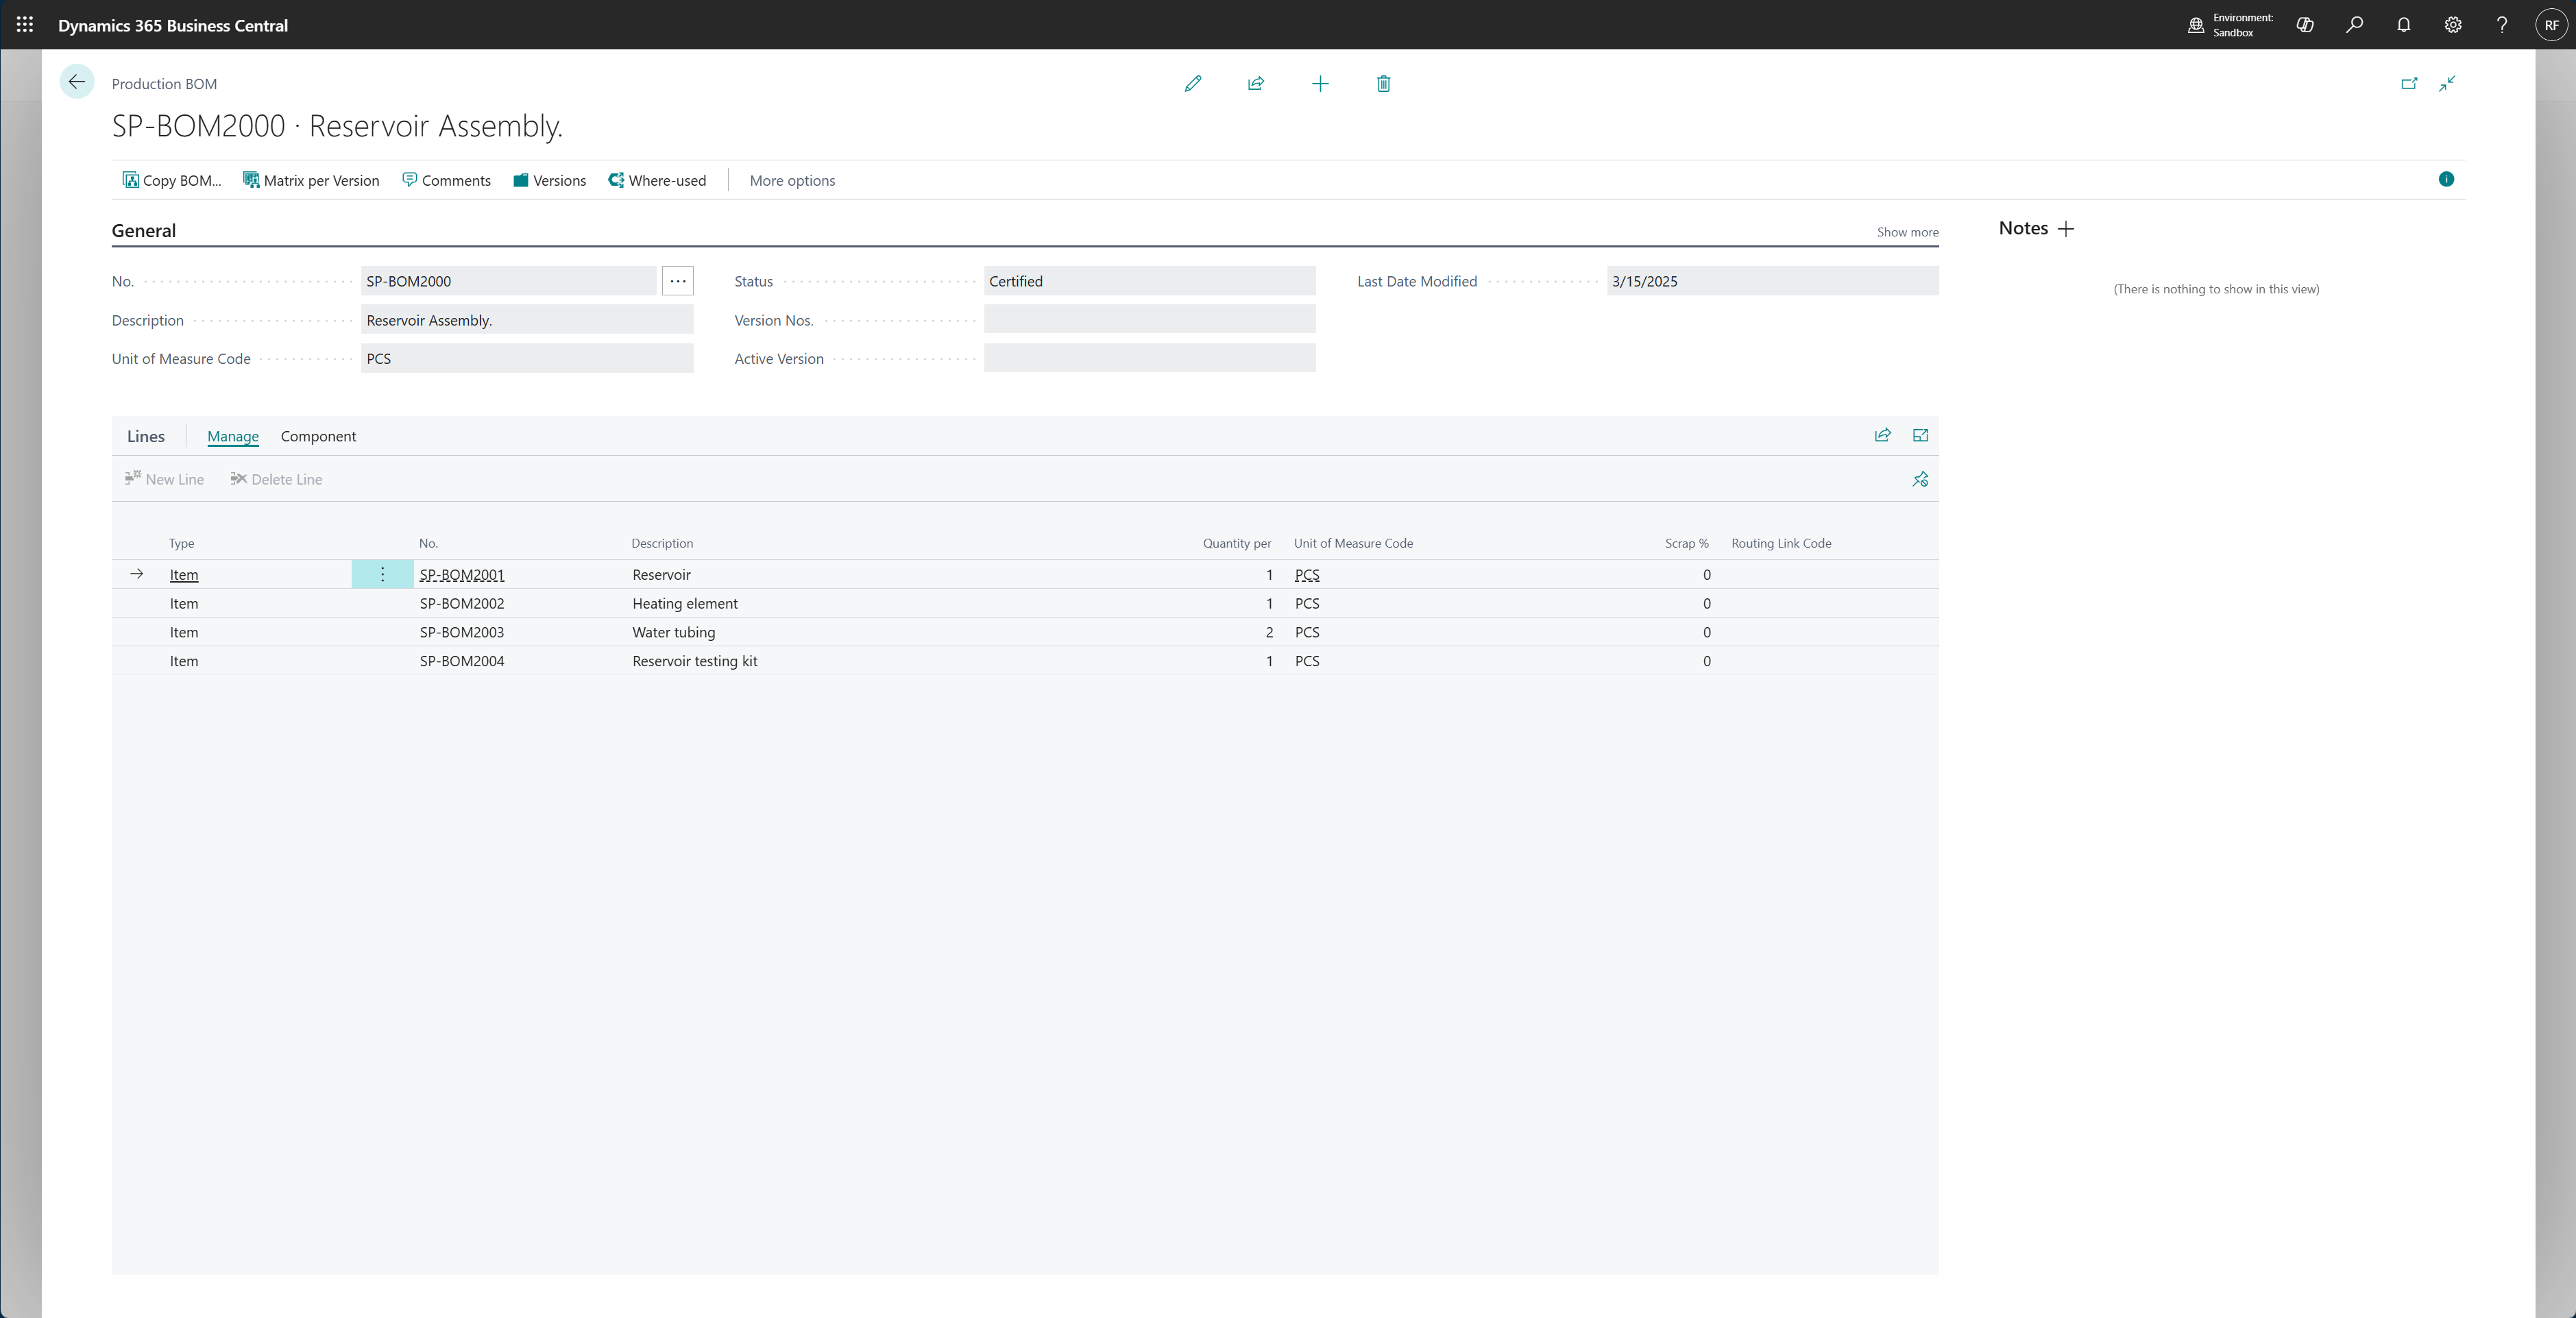Click the share icon in header
The image size is (2576, 1318).
[1256, 84]
